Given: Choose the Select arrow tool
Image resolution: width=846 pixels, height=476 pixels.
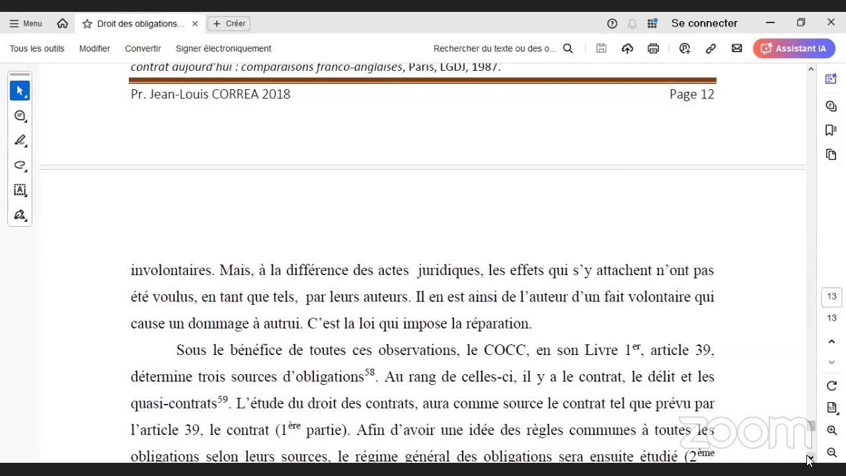Looking at the screenshot, I should click(20, 91).
